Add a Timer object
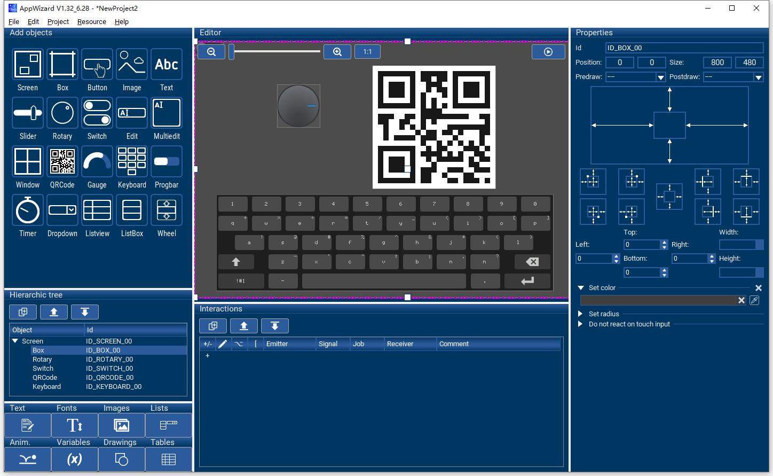 click(x=28, y=210)
